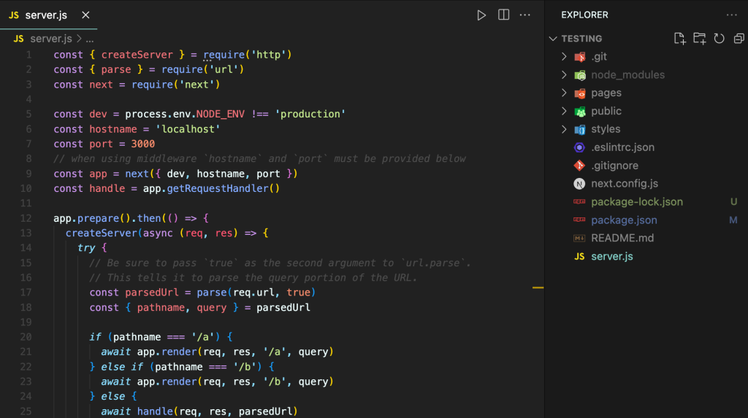748x418 pixels.
Task: Click the markdown icon beside README.md
Action: click(x=579, y=239)
